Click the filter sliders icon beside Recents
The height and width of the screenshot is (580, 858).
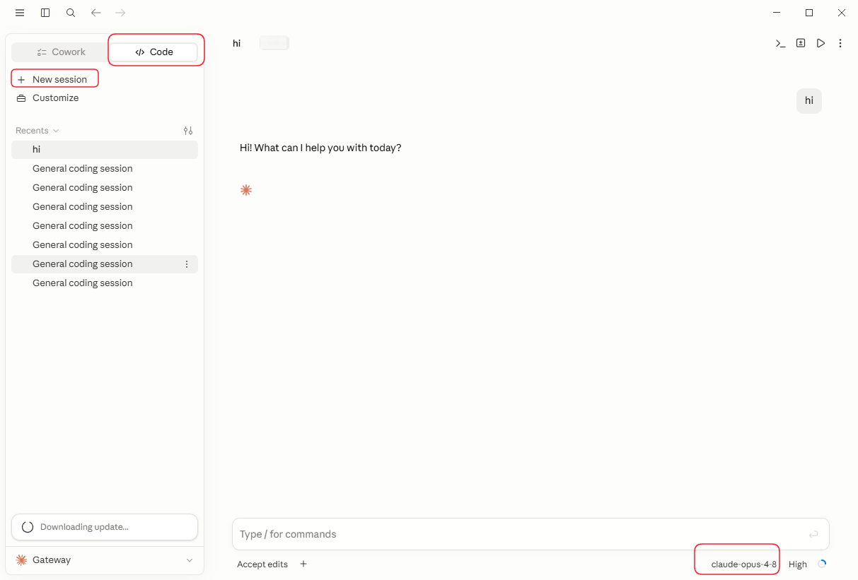click(188, 131)
